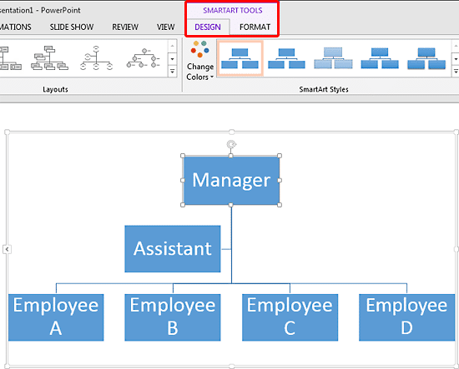
Task: Click the rotation handle above Manager box
Action: (x=231, y=144)
